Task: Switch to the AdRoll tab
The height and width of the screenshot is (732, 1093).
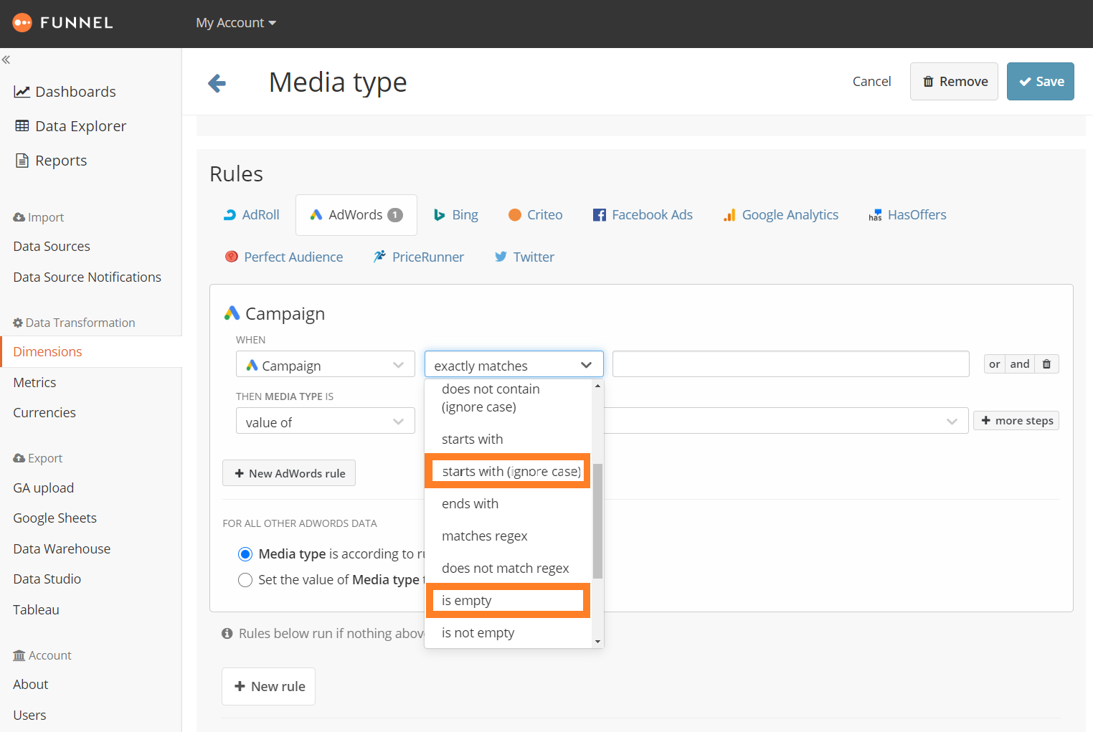Action: (252, 215)
